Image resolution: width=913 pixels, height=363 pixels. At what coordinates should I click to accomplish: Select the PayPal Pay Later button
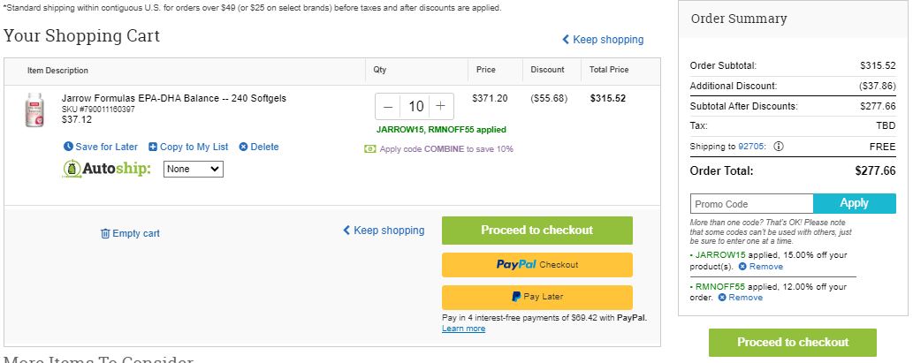(x=536, y=297)
